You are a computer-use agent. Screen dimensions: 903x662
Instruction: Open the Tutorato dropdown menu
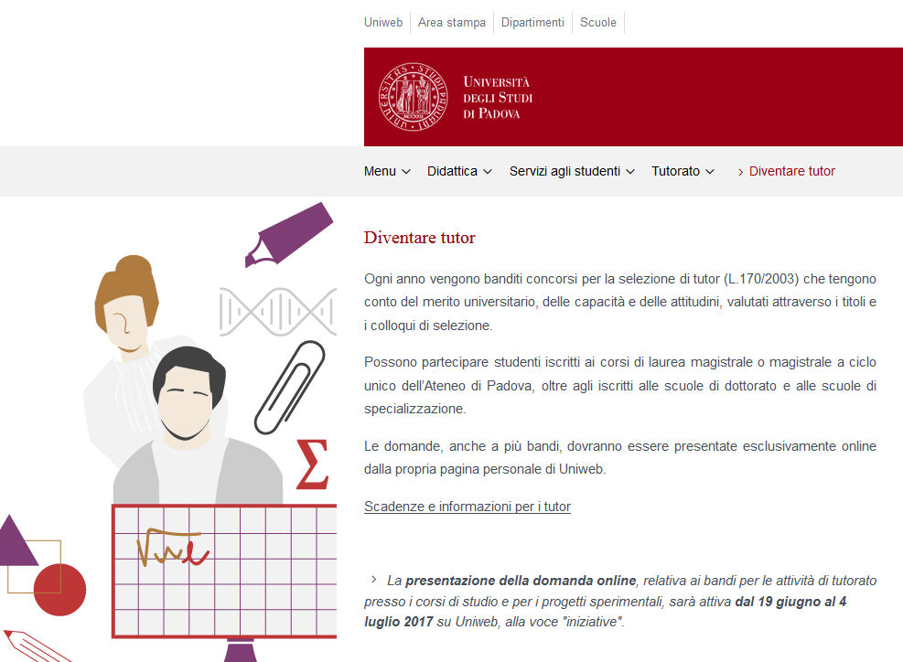coord(683,171)
